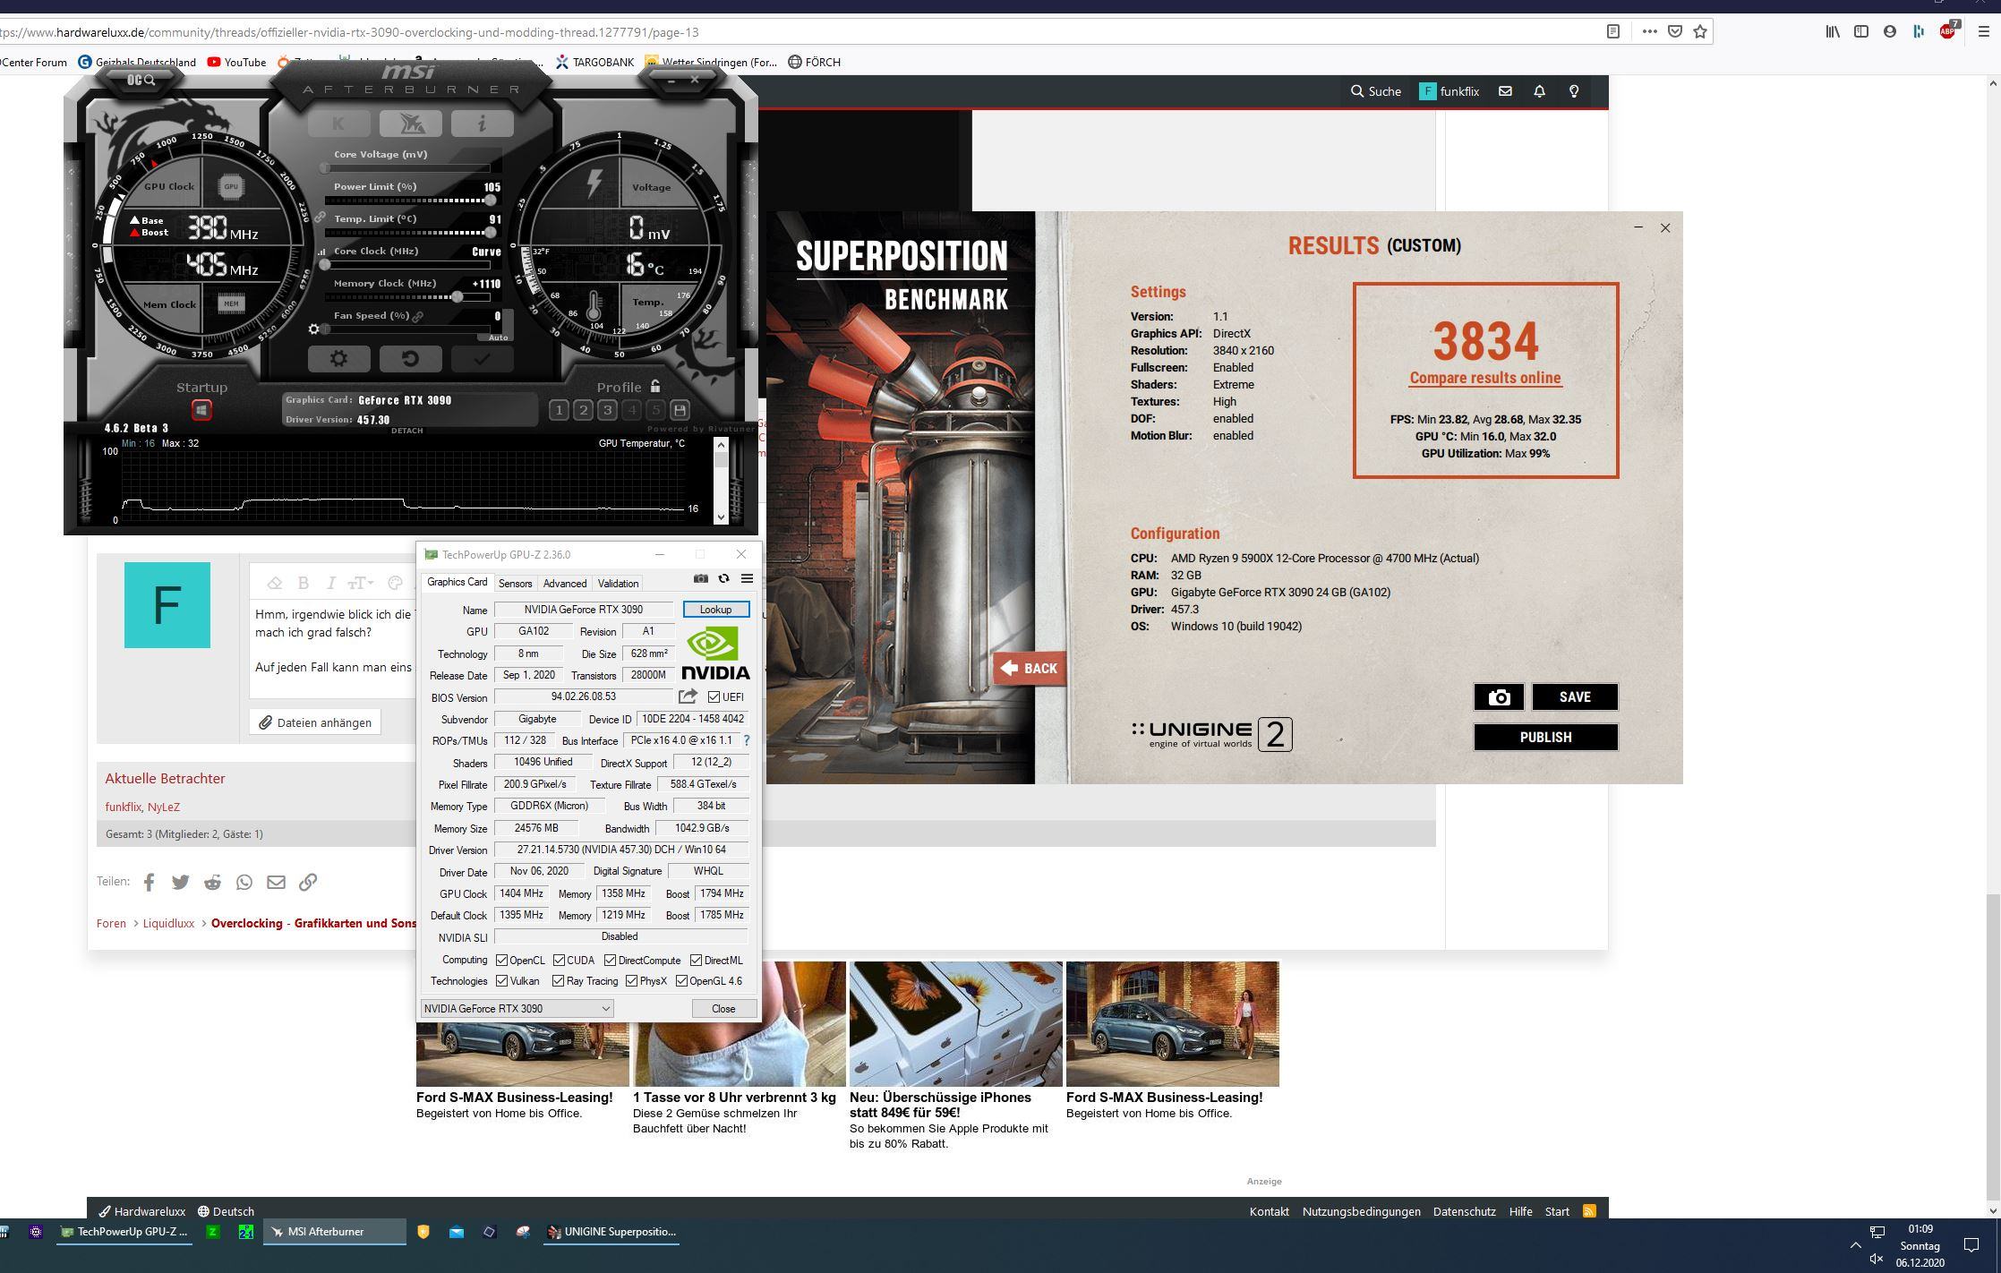Toggle the CUDA checkbox in GPU-Z
Image resolution: width=2001 pixels, height=1273 pixels.
pyautogui.click(x=559, y=960)
